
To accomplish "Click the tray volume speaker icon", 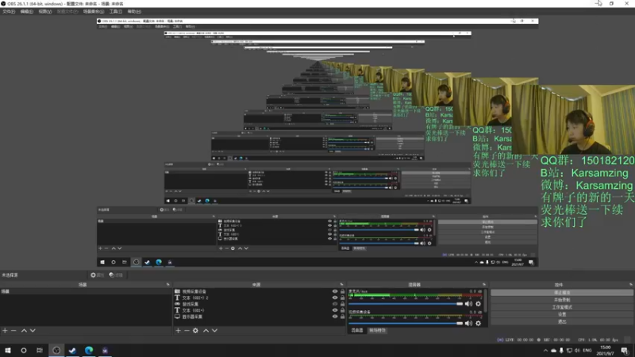I will [x=577, y=351].
